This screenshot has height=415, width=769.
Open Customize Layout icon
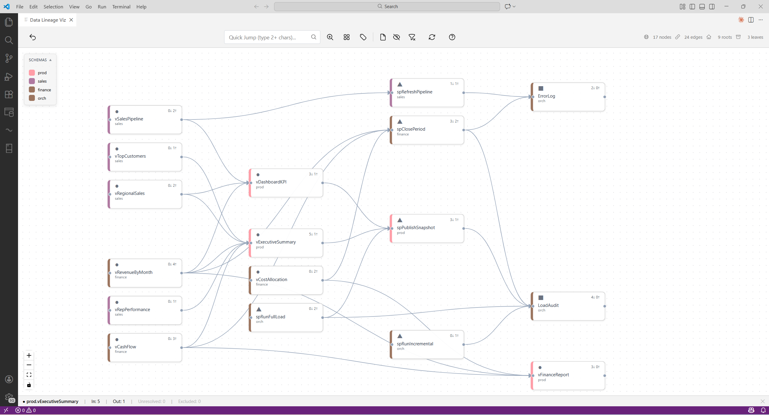(682, 7)
